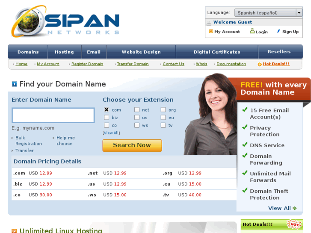Check the ws extension checkbox
The height and width of the screenshot is (233, 311).
pyautogui.click(x=137, y=125)
